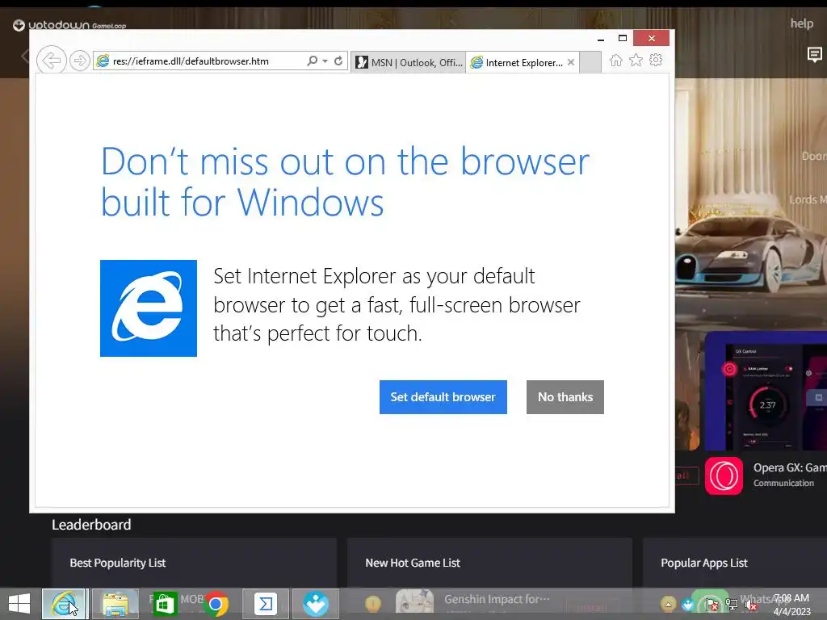The width and height of the screenshot is (827, 620).
Task: Open the Uptodown GameLoop taskbar icon
Action: point(316,604)
